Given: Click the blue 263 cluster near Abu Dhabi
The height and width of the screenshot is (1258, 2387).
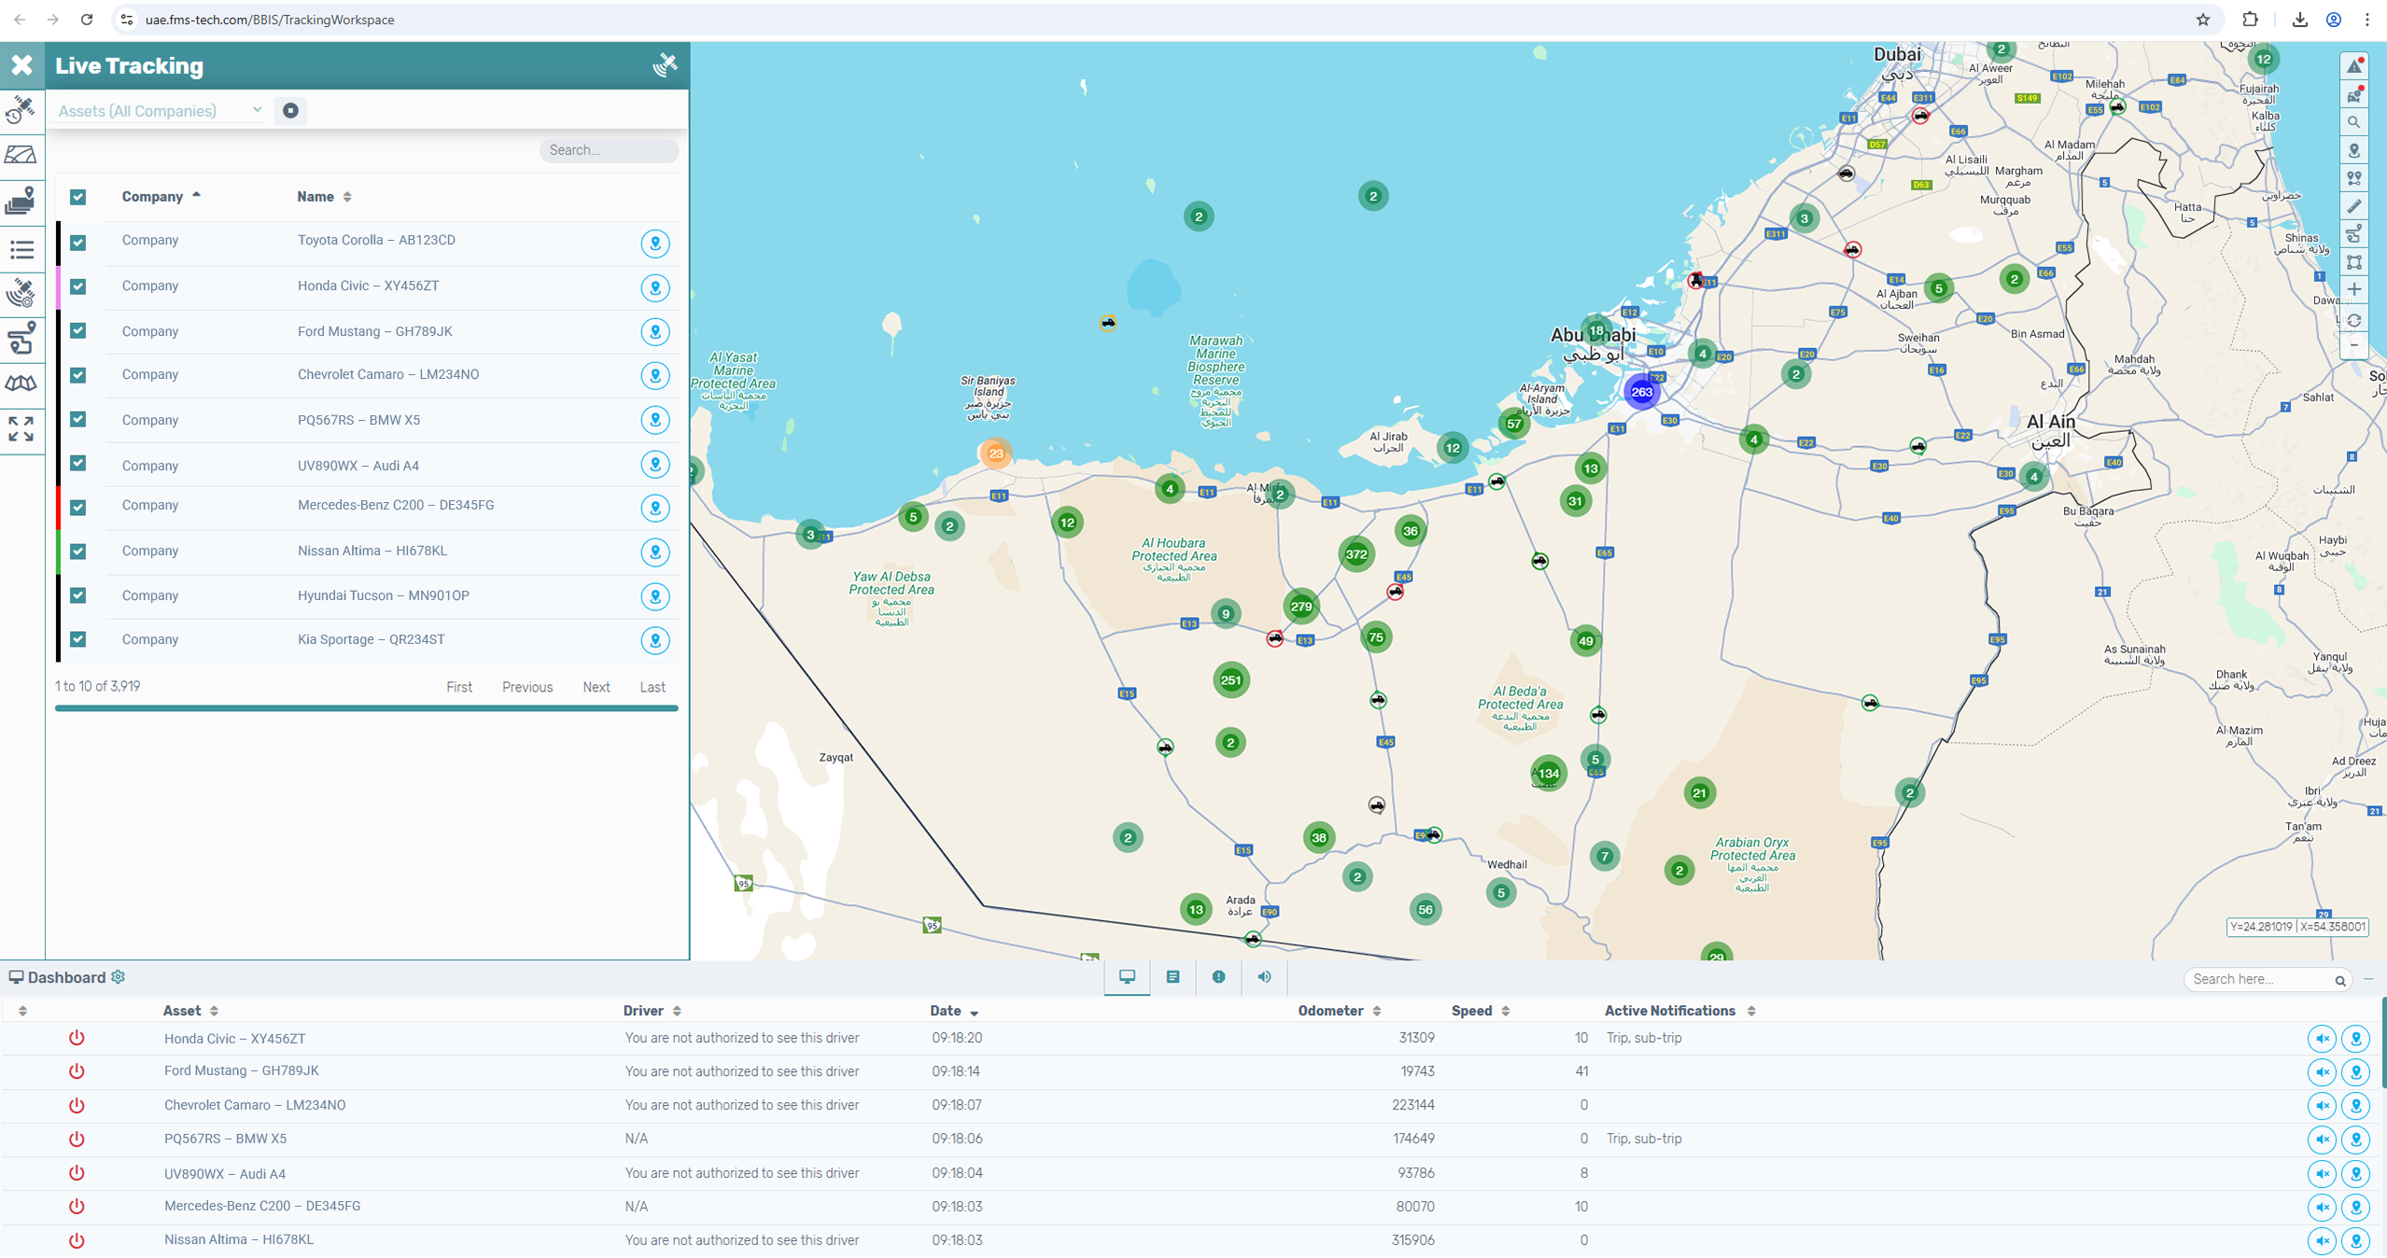Looking at the screenshot, I should click(1642, 392).
